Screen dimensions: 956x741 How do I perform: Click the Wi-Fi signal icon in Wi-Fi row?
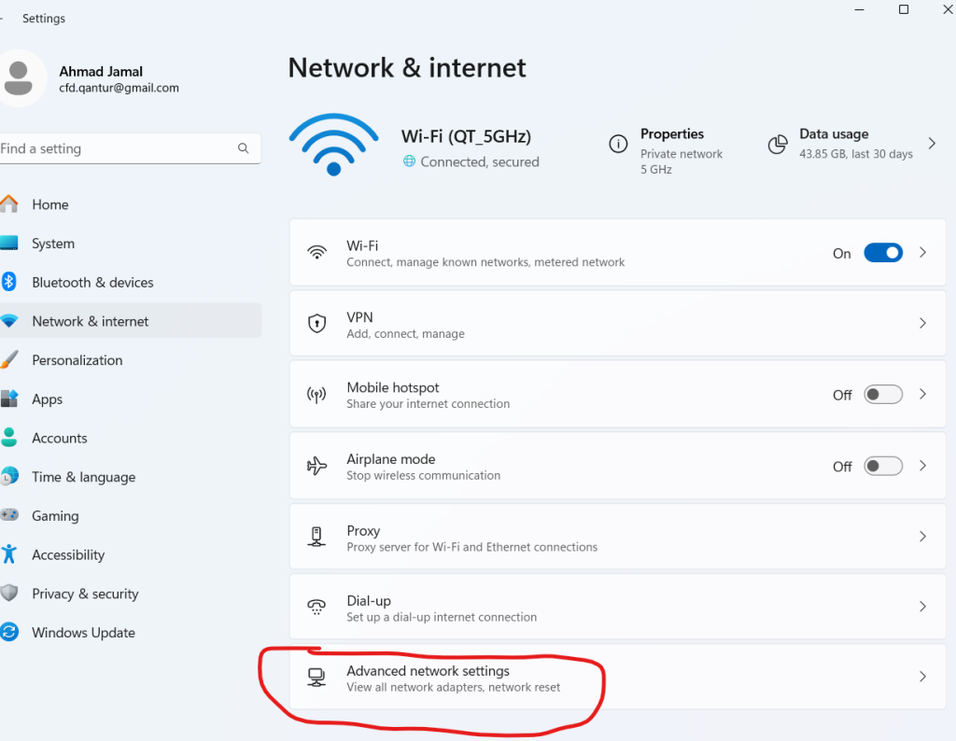point(317,253)
